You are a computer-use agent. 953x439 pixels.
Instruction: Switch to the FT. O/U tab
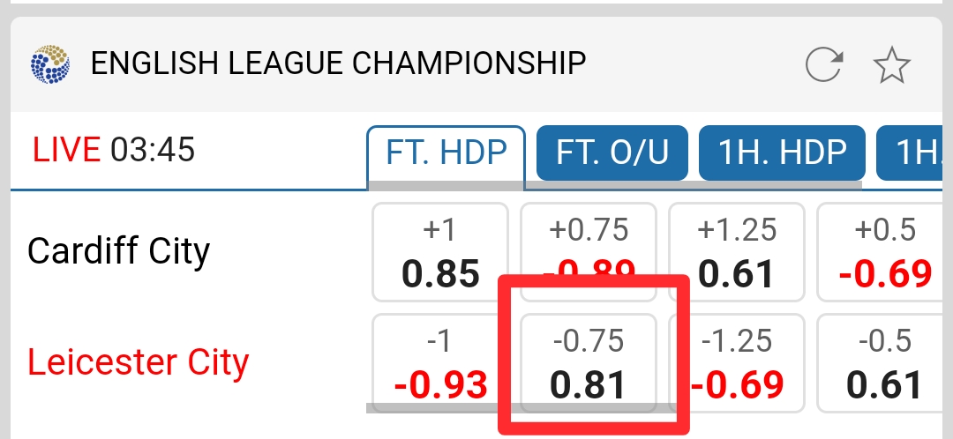click(x=612, y=153)
